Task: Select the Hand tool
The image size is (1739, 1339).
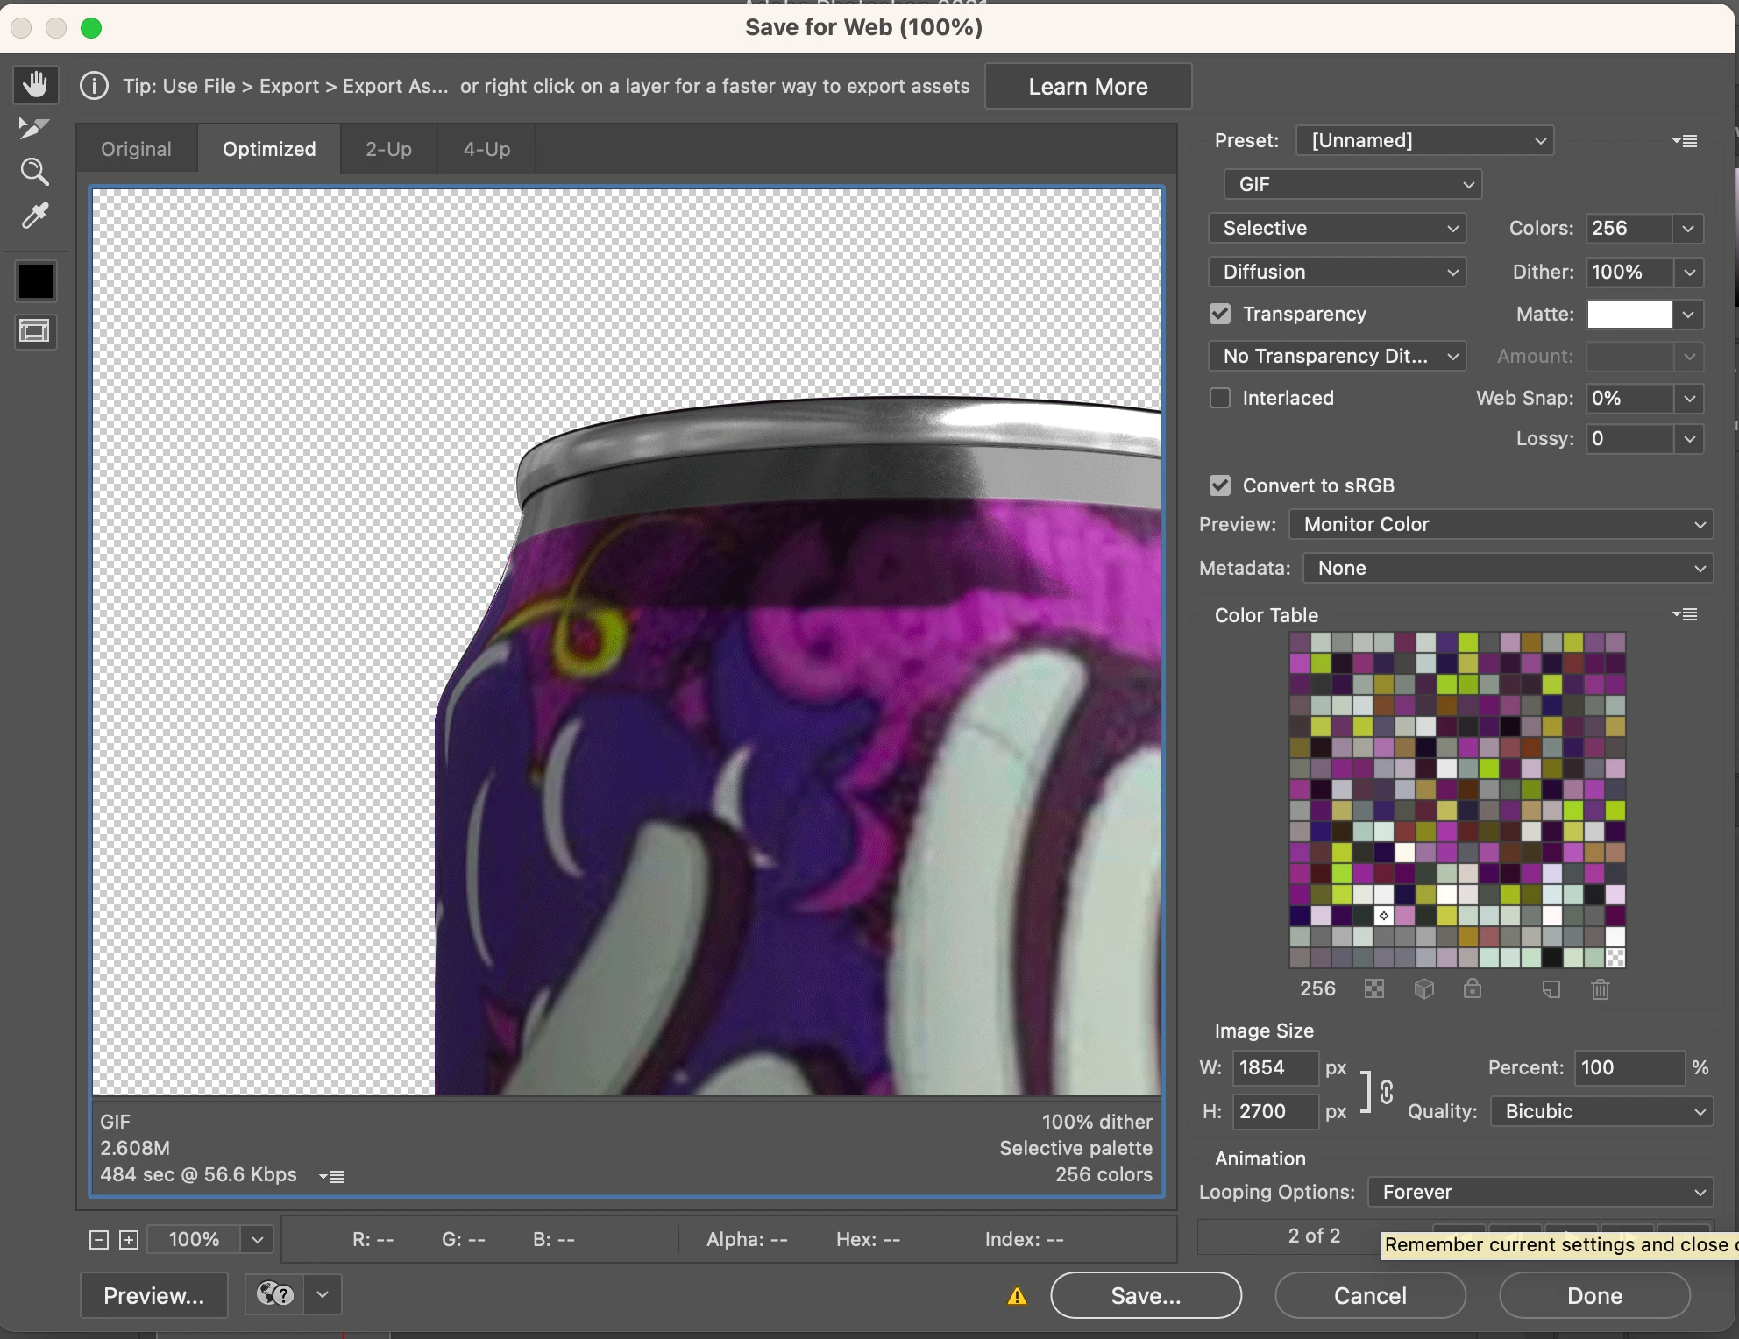Action: [35, 85]
